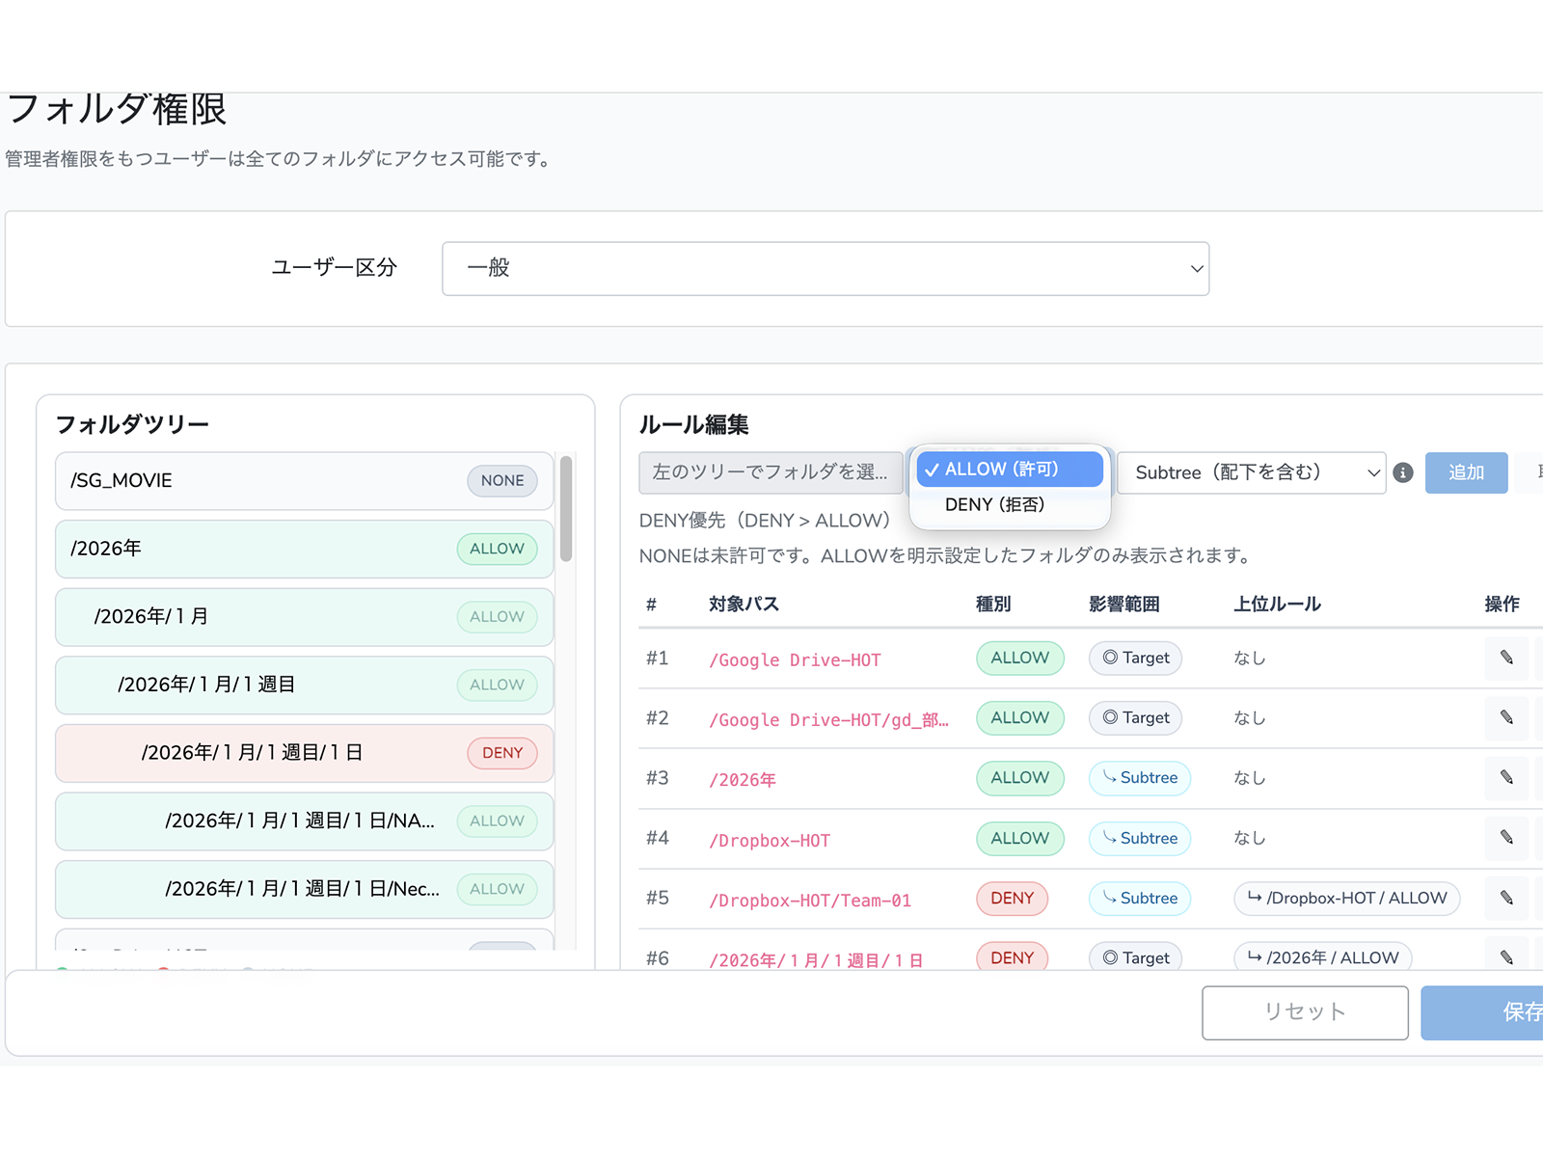
Task: Click path /Dropbox-HOT in rule #4
Action: coord(770,840)
